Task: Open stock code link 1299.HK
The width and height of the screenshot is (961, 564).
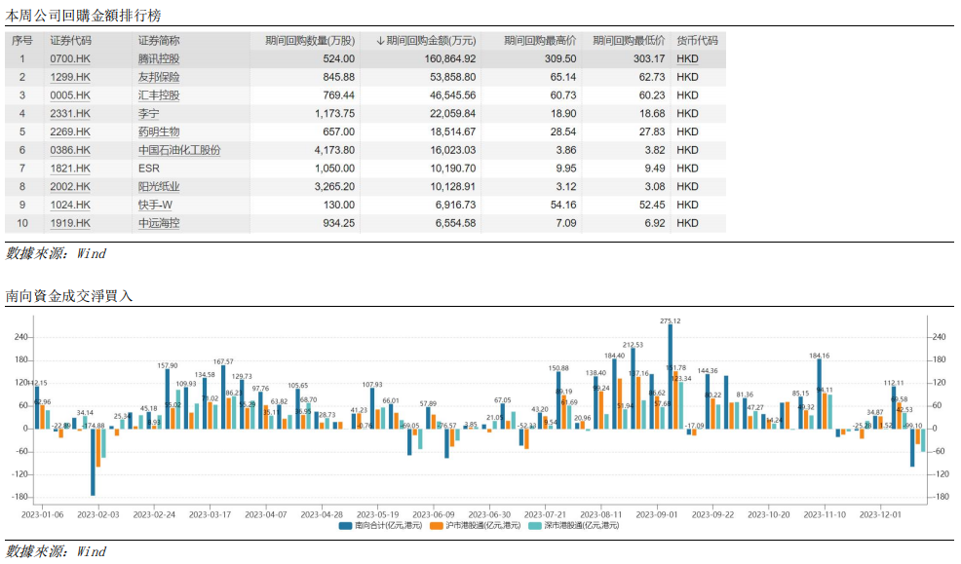Action: 70,77
